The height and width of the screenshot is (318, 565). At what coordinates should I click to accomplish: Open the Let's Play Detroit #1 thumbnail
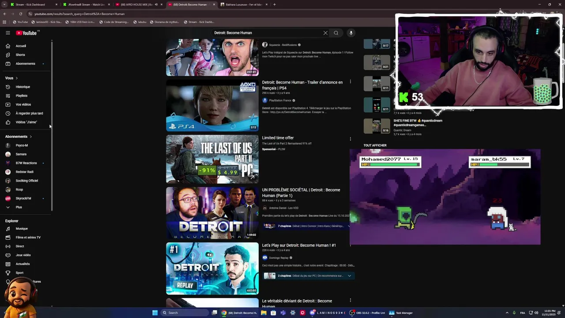[x=212, y=268]
